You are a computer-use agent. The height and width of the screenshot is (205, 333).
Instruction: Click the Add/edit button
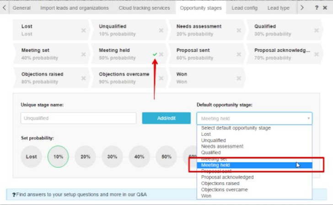click(x=166, y=118)
